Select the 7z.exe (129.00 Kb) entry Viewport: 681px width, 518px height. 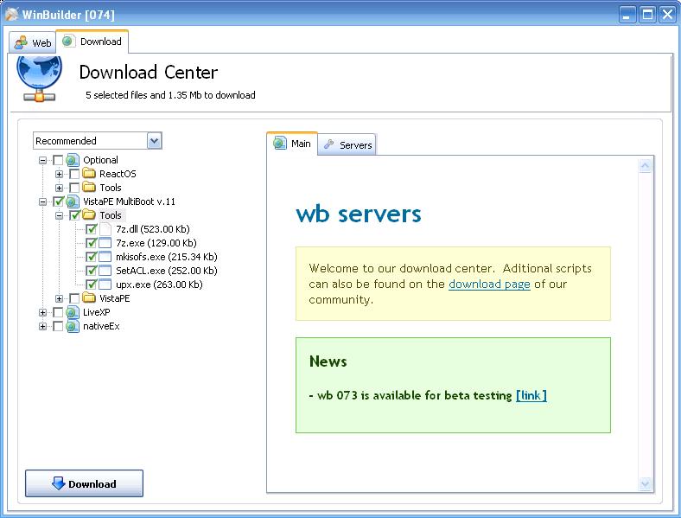coord(156,243)
